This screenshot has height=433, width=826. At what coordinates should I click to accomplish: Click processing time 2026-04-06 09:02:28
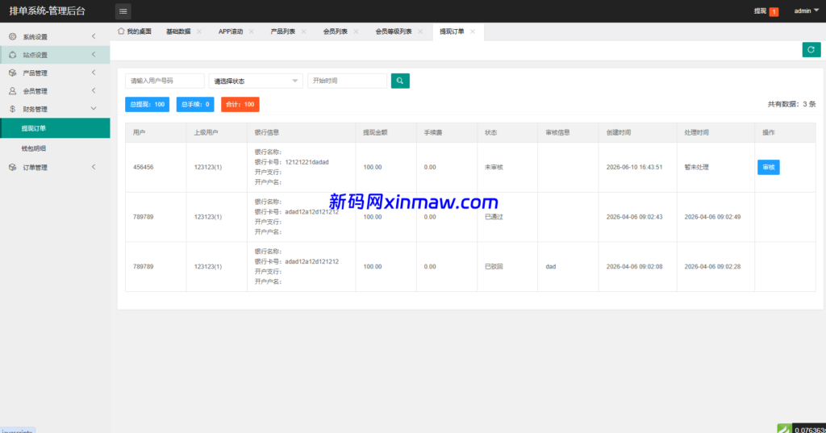click(x=713, y=267)
